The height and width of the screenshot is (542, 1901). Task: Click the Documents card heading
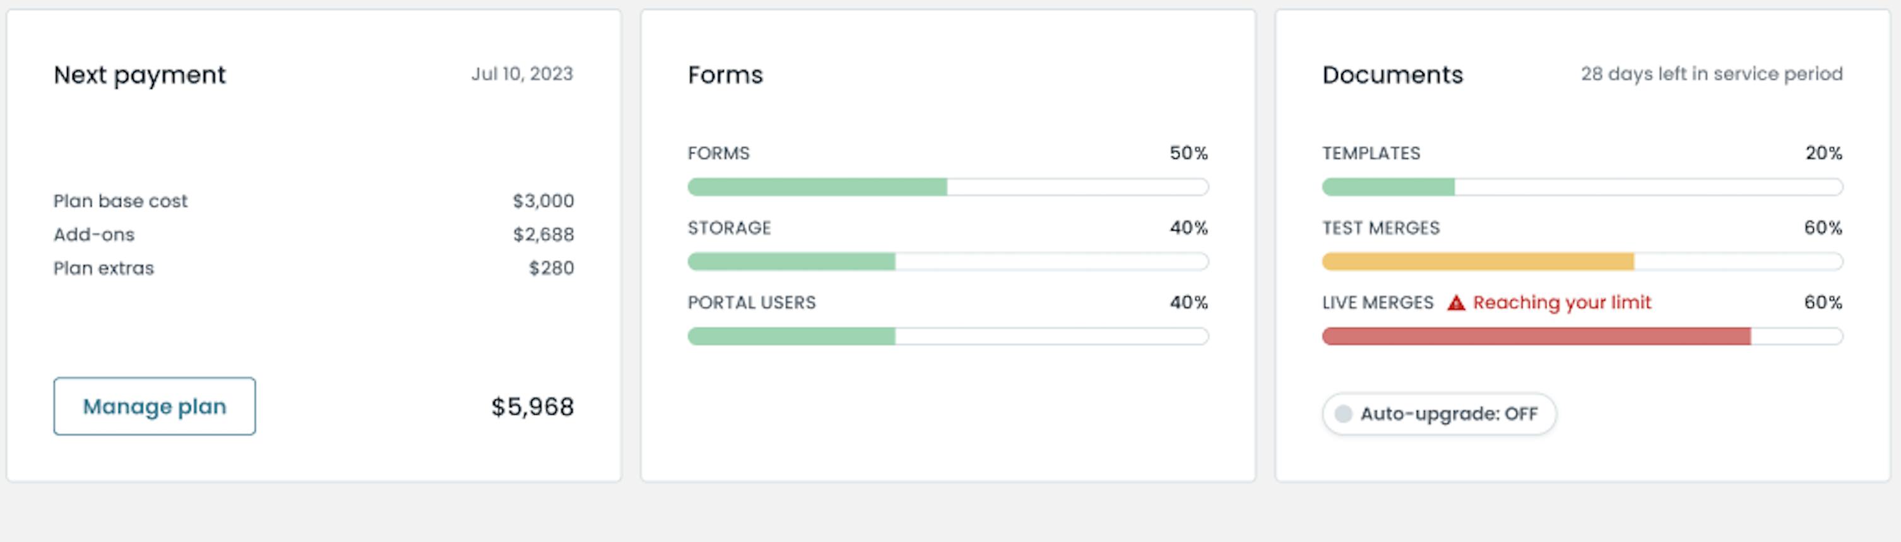coord(1392,75)
